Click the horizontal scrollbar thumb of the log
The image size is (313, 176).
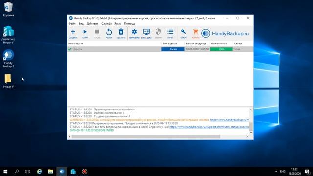click(146, 137)
